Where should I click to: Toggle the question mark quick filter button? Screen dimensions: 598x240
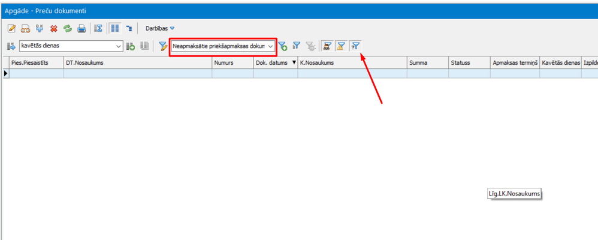pyautogui.click(x=355, y=46)
